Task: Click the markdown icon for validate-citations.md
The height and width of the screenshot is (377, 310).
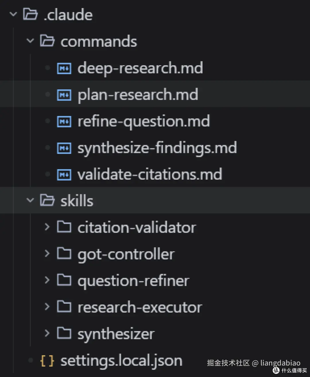Action: (x=64, y=174)
